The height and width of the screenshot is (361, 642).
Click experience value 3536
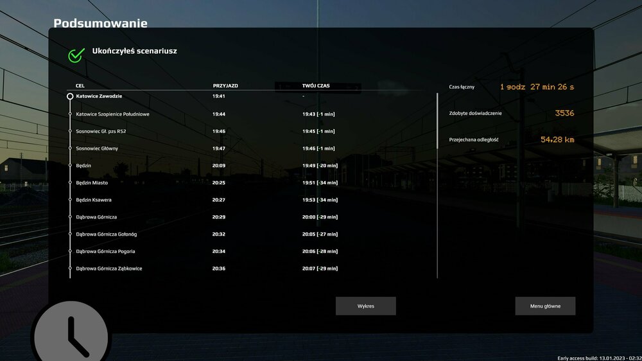(x=564, y=113)
